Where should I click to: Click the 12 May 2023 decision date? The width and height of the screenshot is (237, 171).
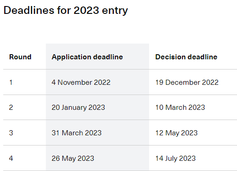pyautogui.click(x=176, y=133)
